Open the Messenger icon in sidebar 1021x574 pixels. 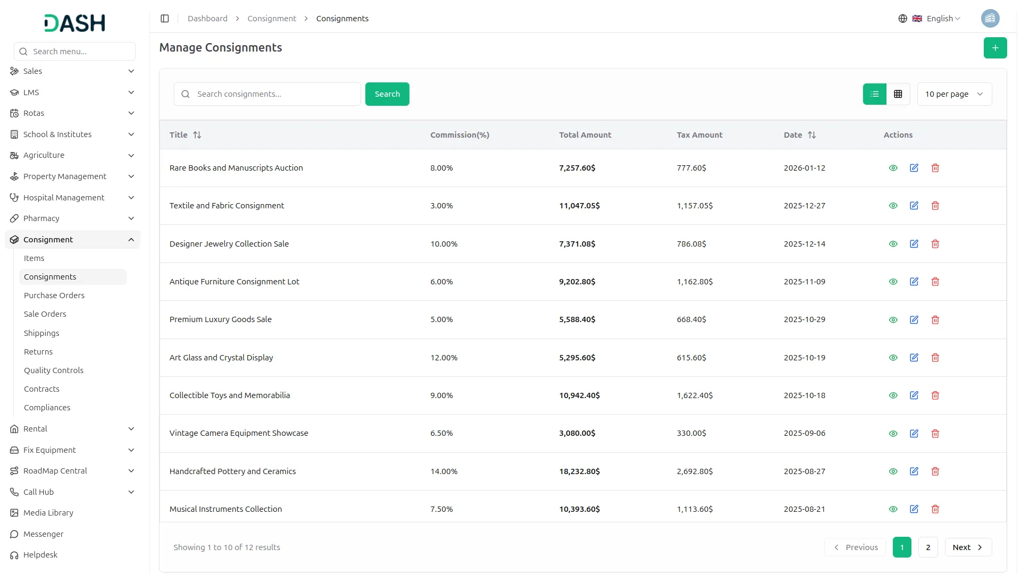(14, 534)
